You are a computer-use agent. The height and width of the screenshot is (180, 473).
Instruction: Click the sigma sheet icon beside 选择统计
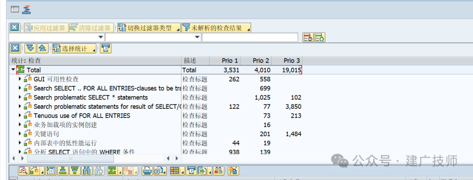[x=106, y=48]
